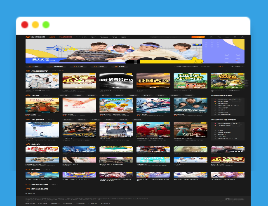Click the orange icon beside first section title
The height and width of the screenshot is (206, 268).
click(x=28, y=71)
